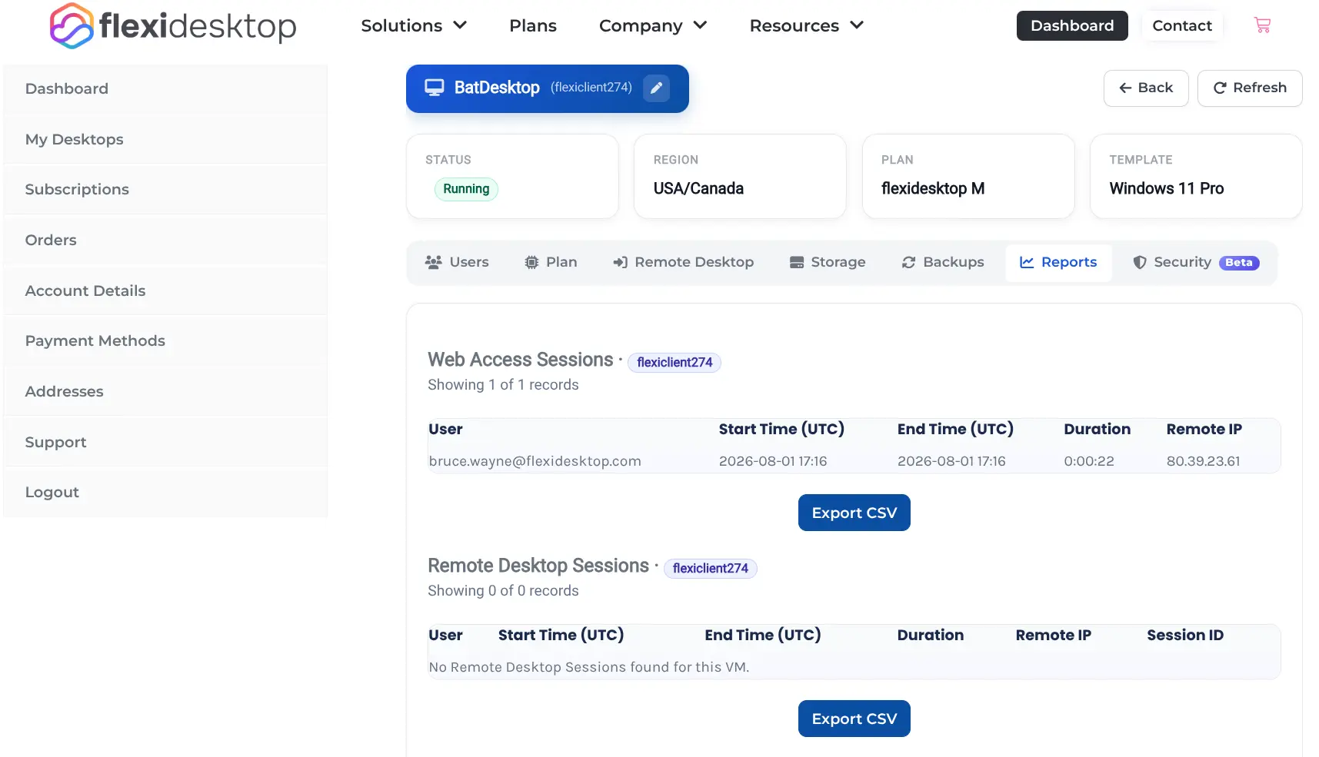
Task: Click the Duration value 0:00:22
Action: coord(1089,461)
